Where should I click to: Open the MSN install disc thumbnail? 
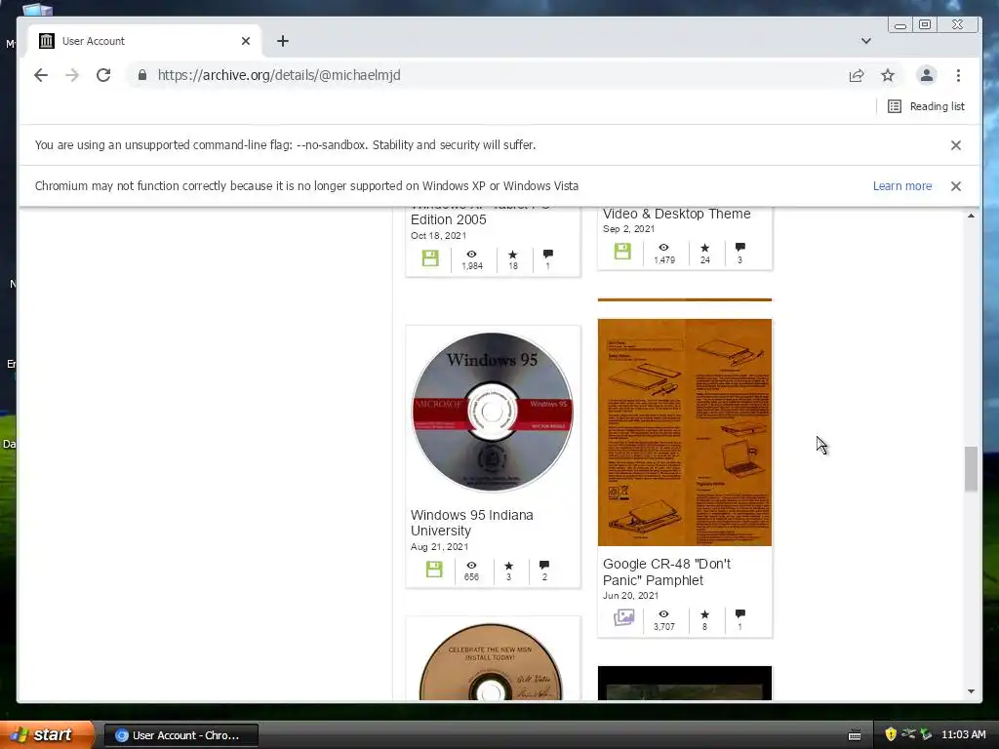[x=491, y=662]
